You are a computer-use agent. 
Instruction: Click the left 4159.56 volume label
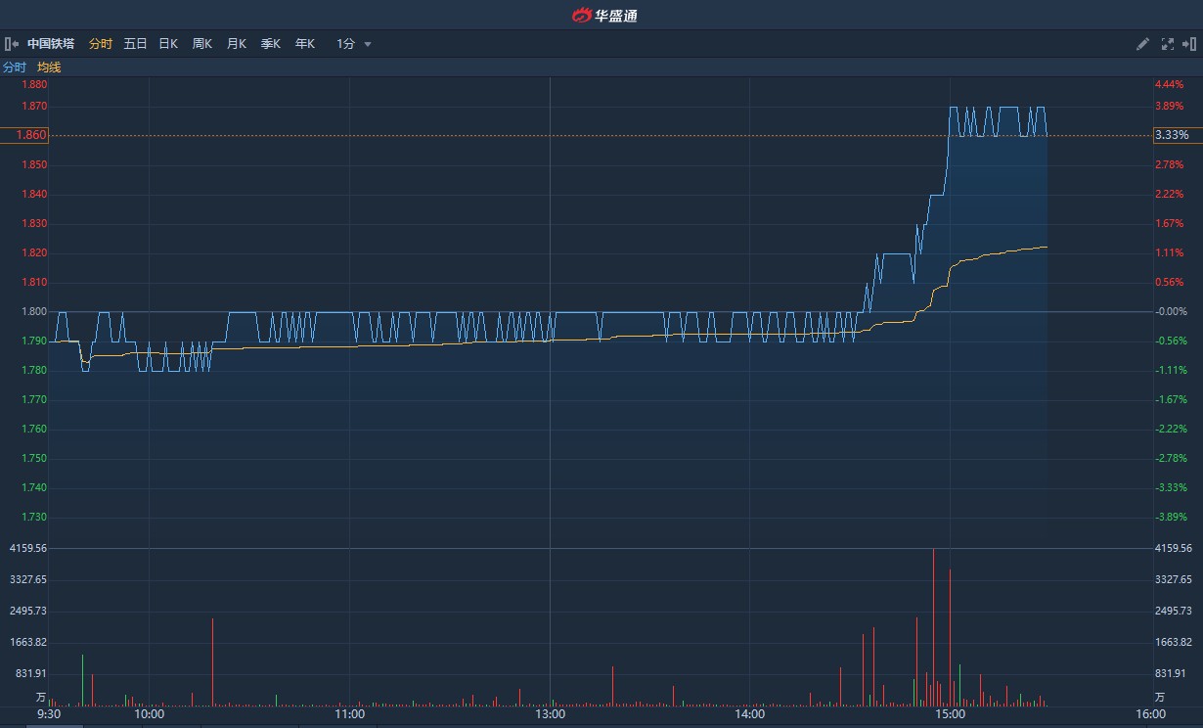click(x=27, y=548)
